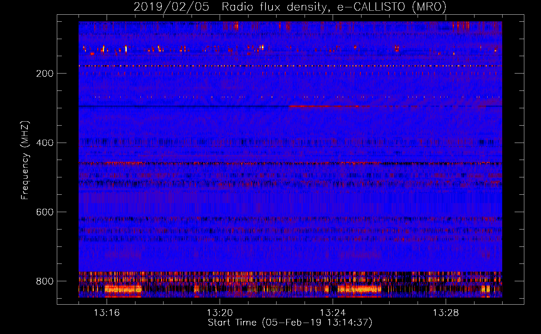Click the 800 frequency tick label
The width and height of the screenshot is (541, 334).
tap(44, 281)
